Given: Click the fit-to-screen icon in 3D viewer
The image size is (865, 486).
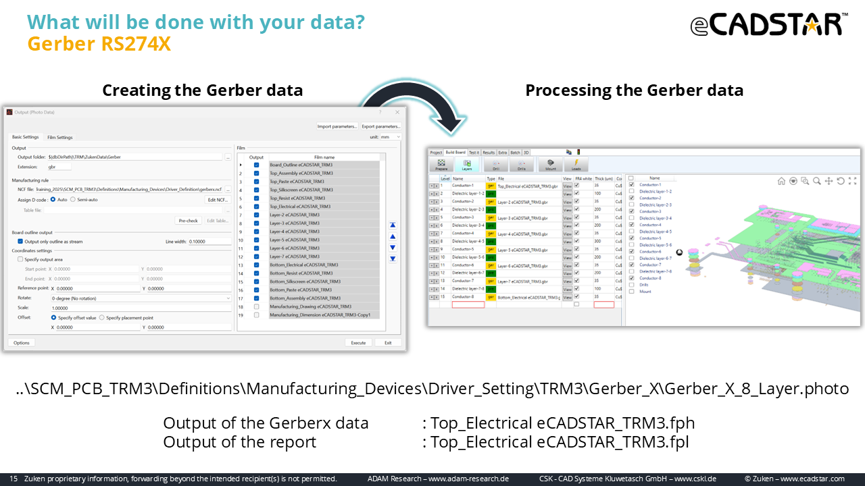Looking at the screenshot, I should (x=852, y=181).
